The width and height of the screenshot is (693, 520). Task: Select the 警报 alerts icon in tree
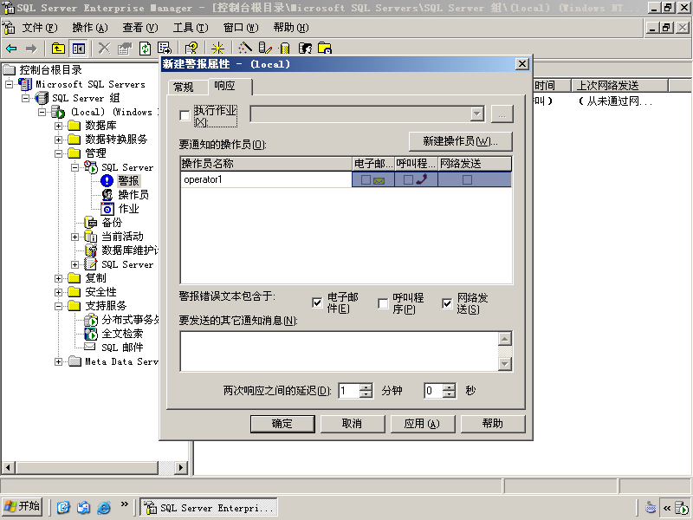[x=107, y=181]
